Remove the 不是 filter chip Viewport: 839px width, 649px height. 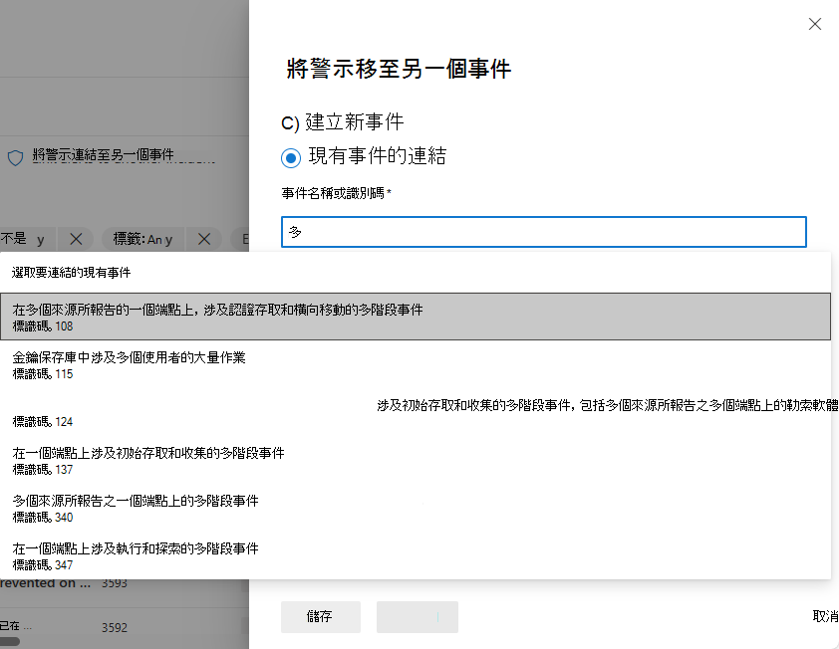click(76, 239)
